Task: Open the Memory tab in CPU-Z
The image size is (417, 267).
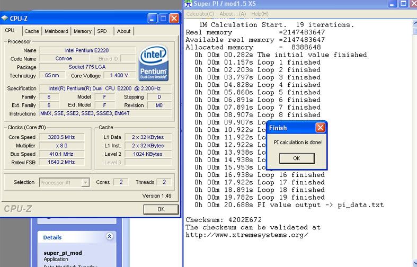Action: 83,31
